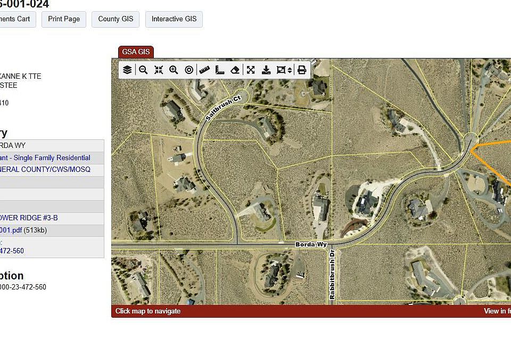
Task: Open Interactive GIS
Action: [174, 19]
